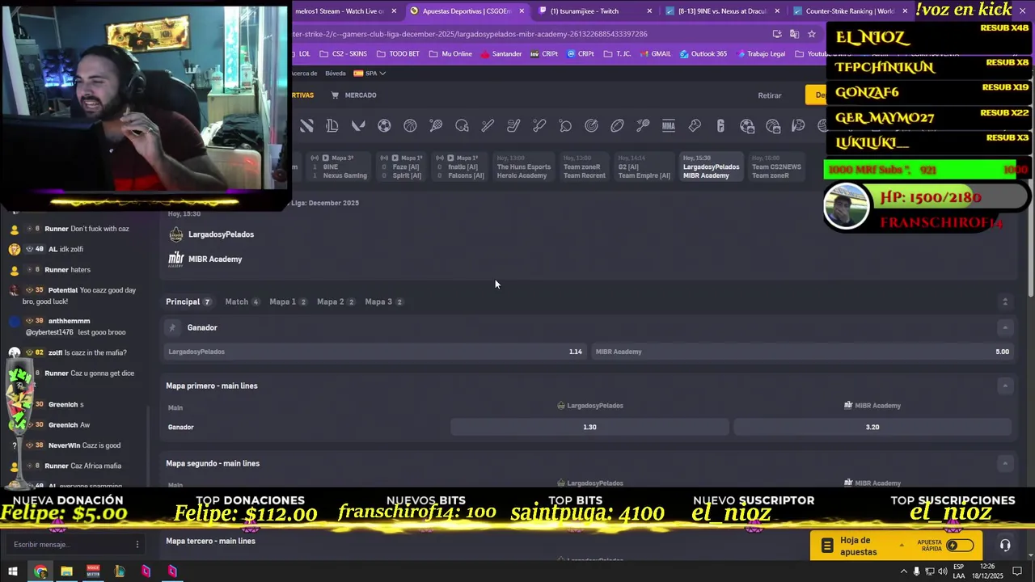Open the basketball sport icon
This screenshot has width=1035, height=582.
point(410,125)
